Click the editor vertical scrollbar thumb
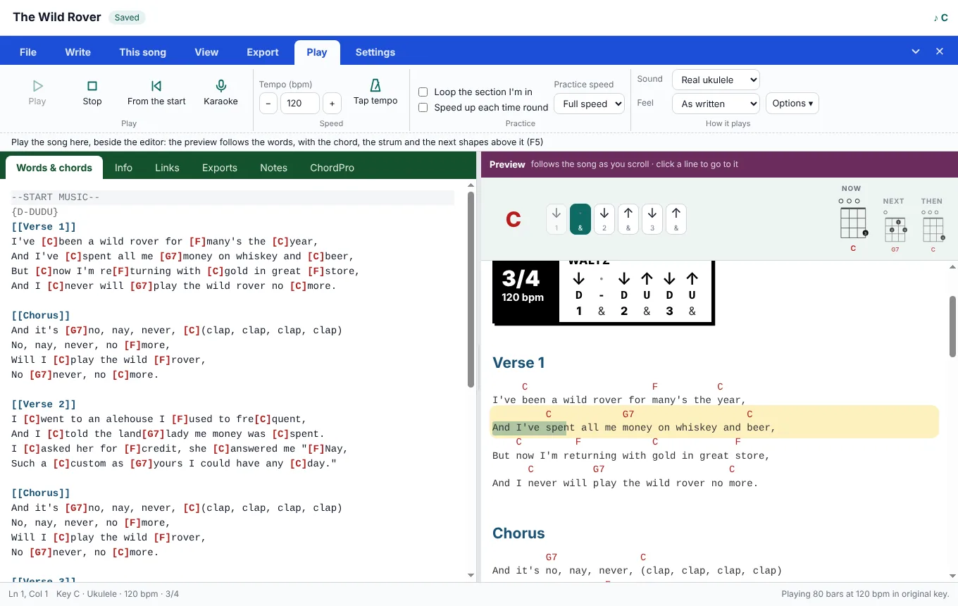This screenshot has height=606, width=958. pos(471,289)
